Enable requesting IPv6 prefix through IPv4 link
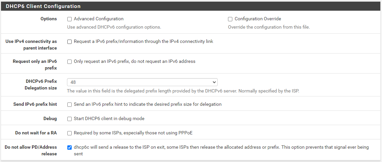Screen dimensions: 382x162 click(x=70, y=42)
